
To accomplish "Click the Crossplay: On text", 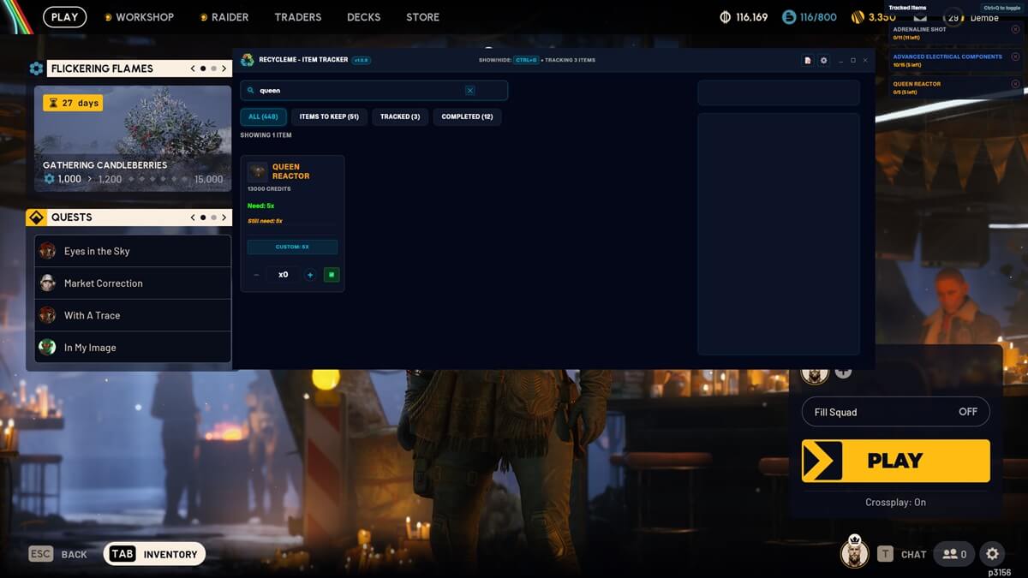I will coord(896,503).
